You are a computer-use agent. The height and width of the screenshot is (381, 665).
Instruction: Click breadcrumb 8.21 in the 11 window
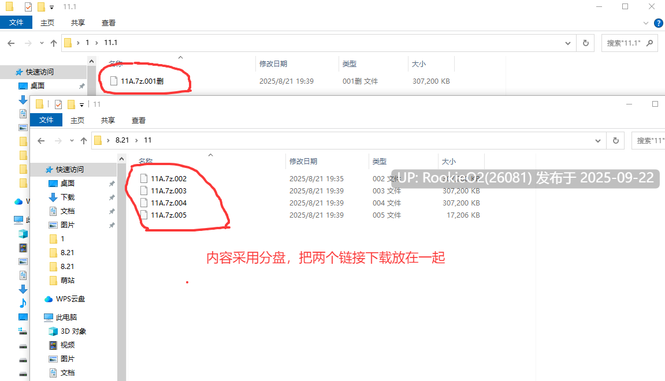pos(122,140)
